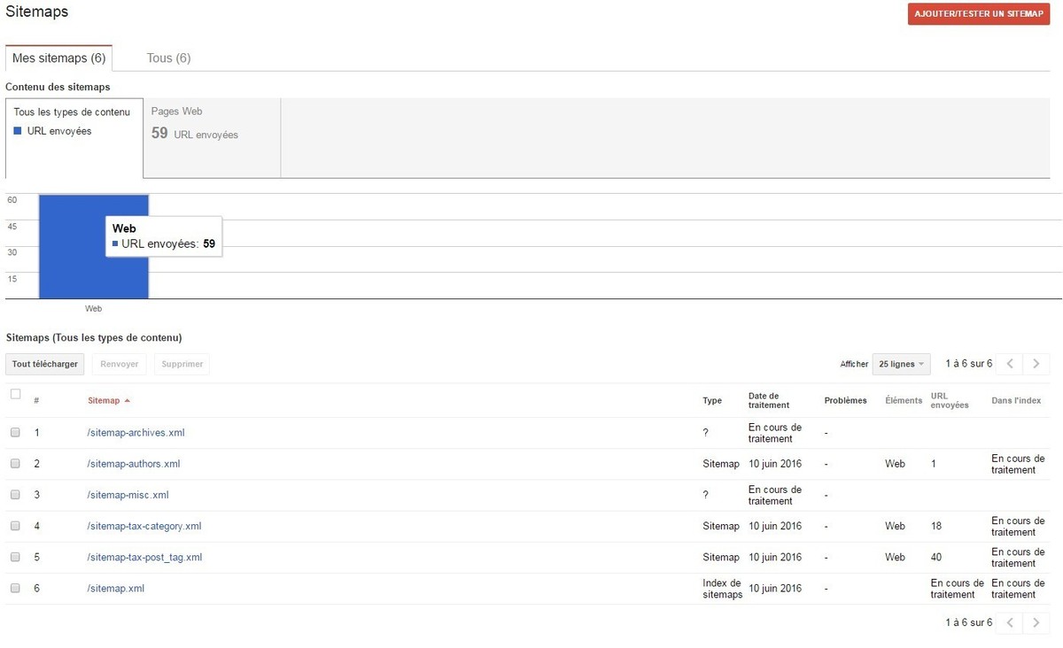Click the blue URL envoyées legend square
The width and height of the screenshot is (1063, 648).
click(18, 132)
